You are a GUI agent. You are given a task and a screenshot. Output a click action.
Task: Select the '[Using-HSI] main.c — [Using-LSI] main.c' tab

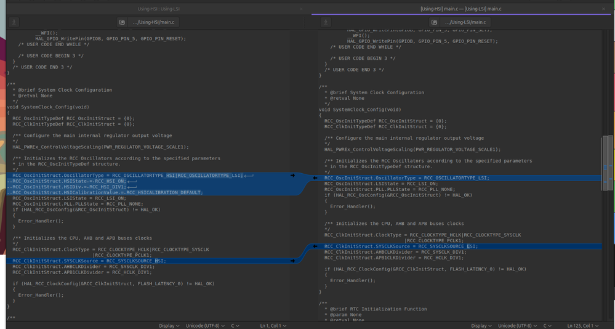tap(460, 9)
